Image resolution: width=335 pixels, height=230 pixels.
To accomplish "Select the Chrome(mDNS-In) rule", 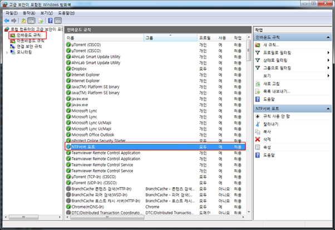I will [155, 207].
